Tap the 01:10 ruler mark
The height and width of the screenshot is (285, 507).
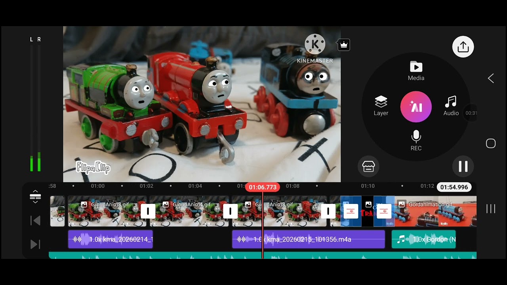(368, 186)
